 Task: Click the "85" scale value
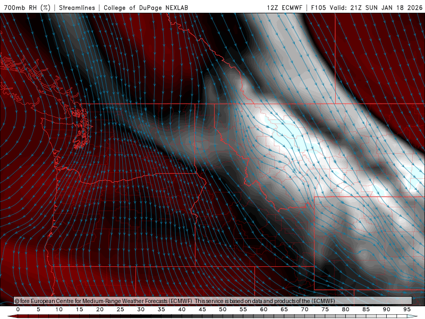366,309
